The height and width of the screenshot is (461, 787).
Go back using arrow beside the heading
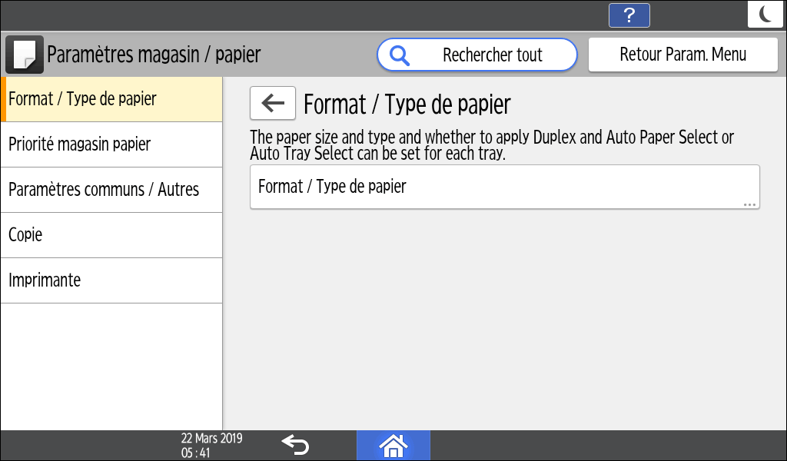[x=273, y=104]
